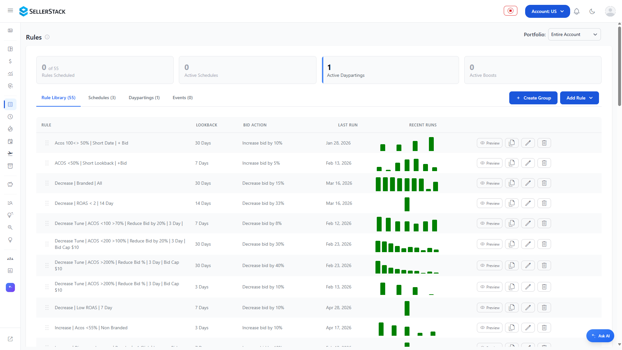Duplicate the Acos 100<> 50% rule
This screenshot has width=622, height=350.
click(512, 143)
